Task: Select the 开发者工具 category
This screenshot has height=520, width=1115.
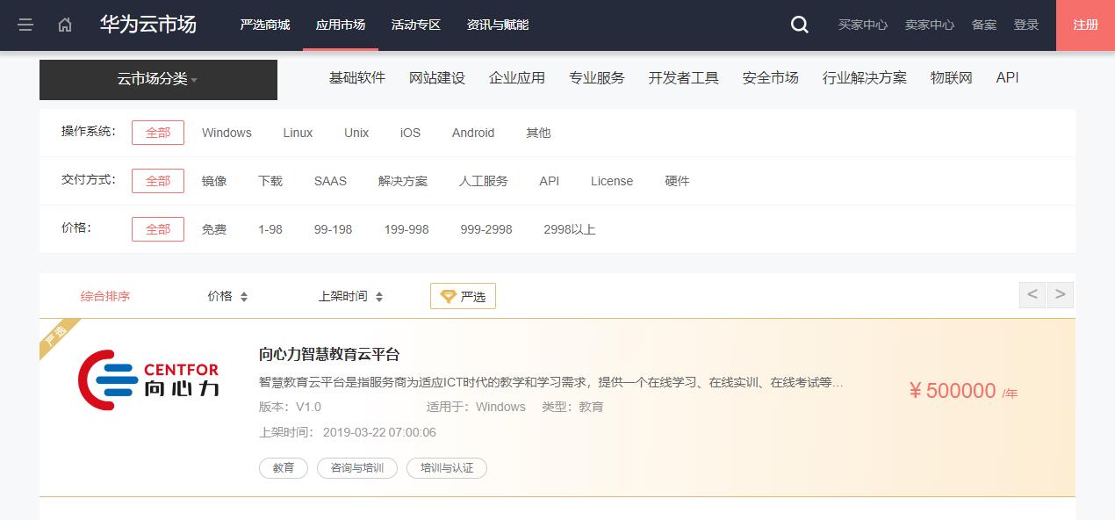Action: [x=684, y=77]
